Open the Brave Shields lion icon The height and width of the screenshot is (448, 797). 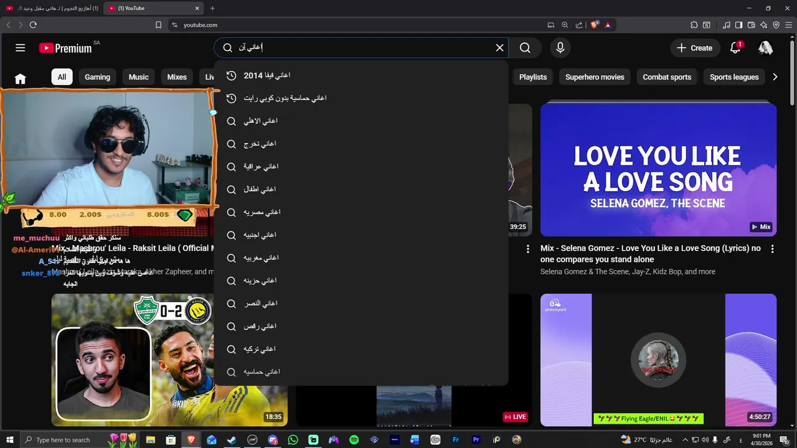tap(595, 25)
